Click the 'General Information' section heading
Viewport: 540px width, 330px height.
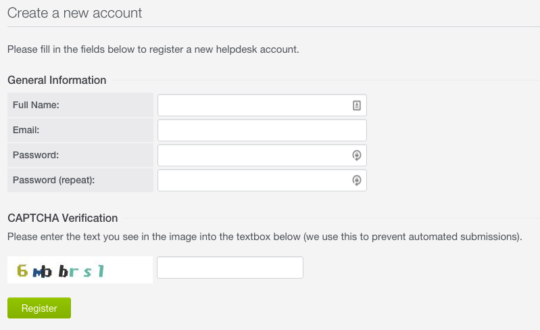57,80
